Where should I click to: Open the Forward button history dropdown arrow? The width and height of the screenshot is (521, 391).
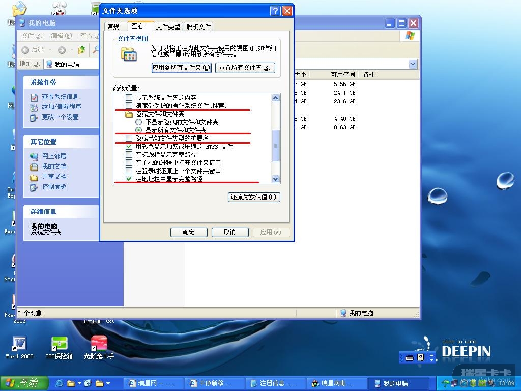[72, 50]
